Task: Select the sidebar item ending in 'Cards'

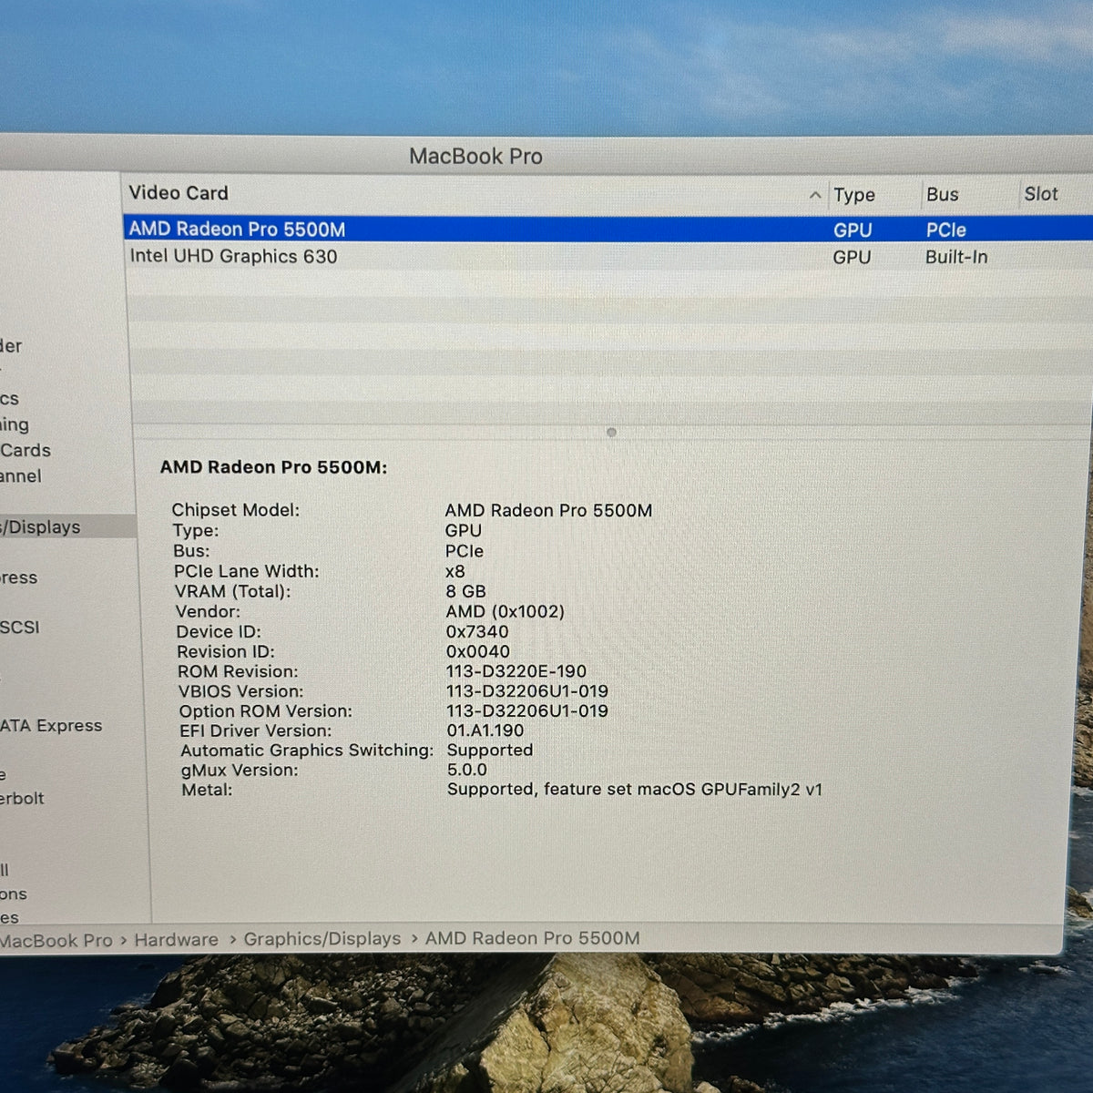Action: coord(26,450)
